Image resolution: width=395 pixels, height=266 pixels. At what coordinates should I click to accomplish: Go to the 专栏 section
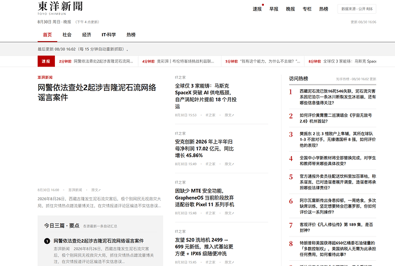pyautogui.click(x=307, y=9)
